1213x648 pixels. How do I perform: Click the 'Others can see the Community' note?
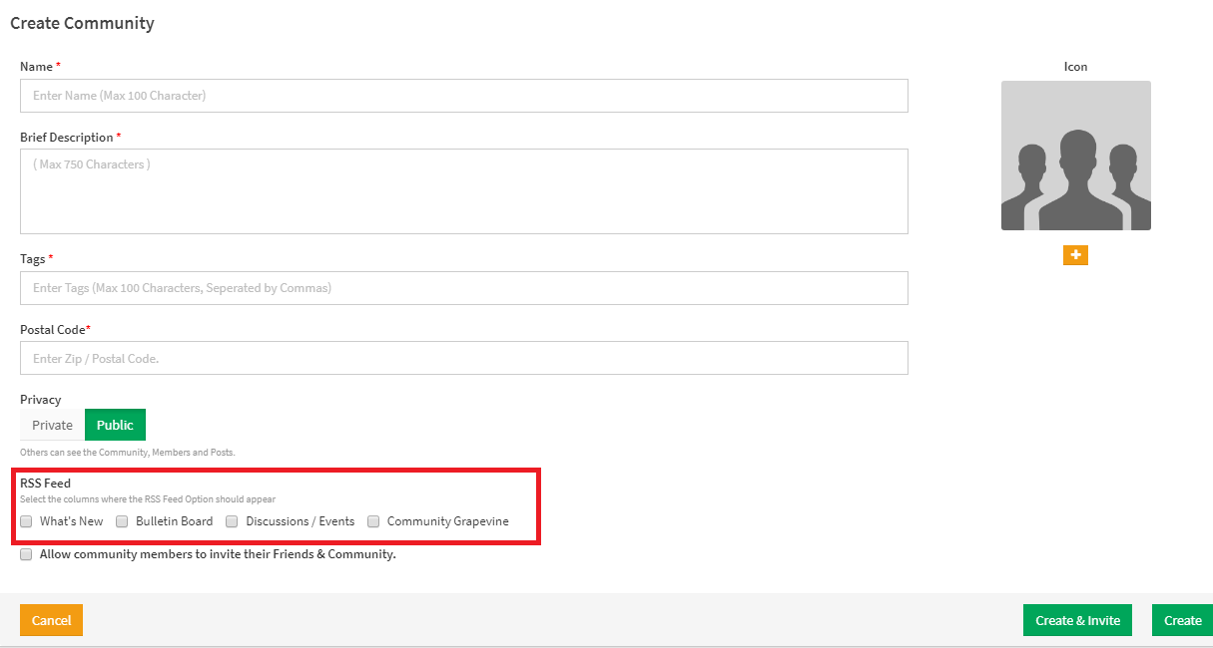point(127,453)
